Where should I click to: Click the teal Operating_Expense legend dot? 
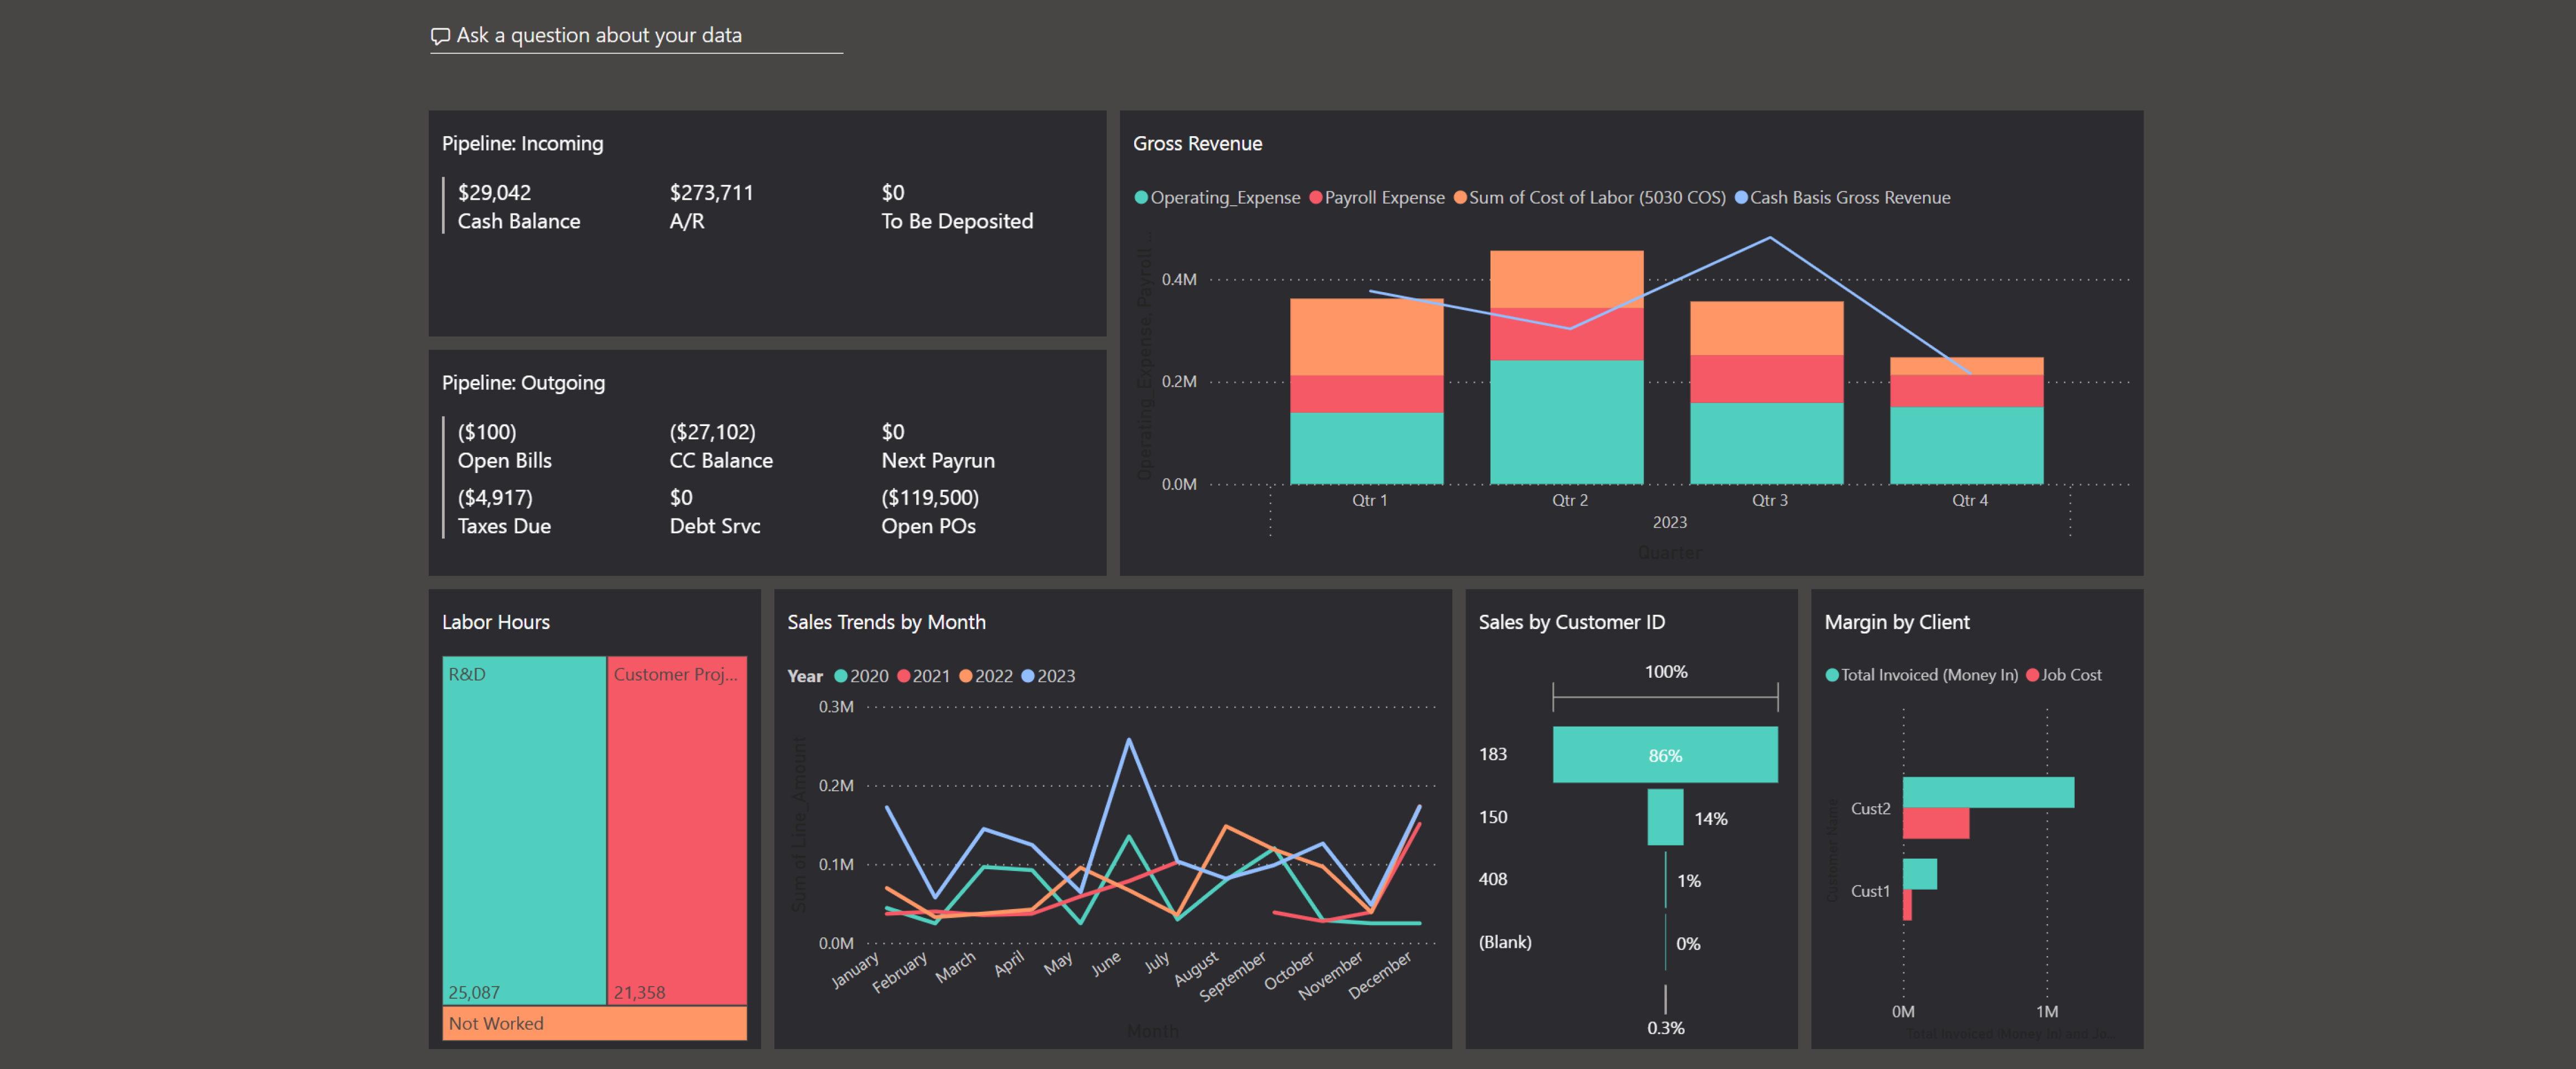pos(1141,198)
